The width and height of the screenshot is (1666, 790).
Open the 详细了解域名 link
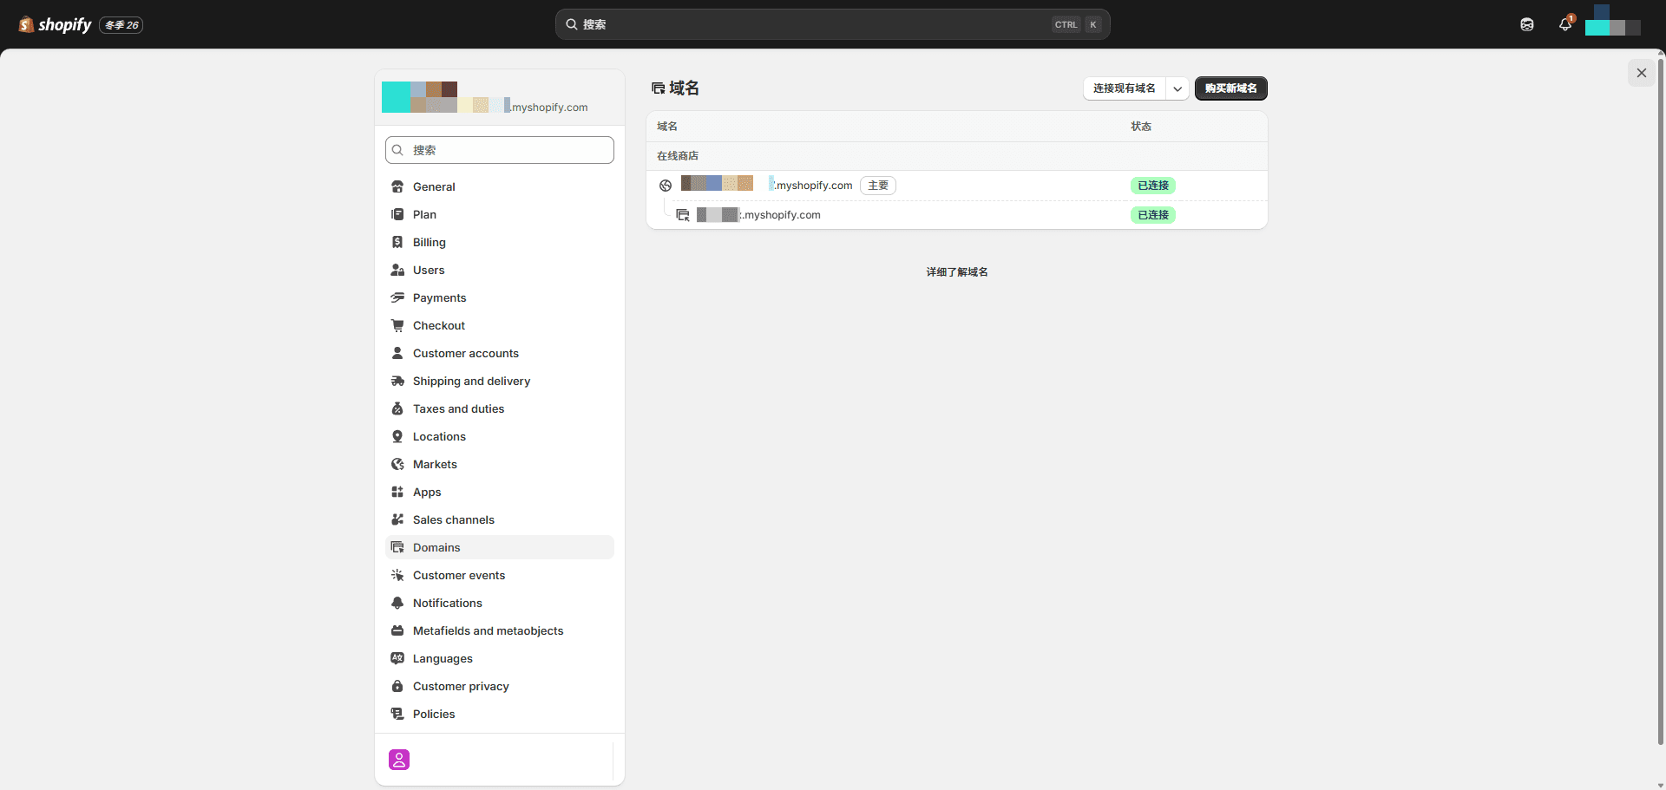pos(956,271)
